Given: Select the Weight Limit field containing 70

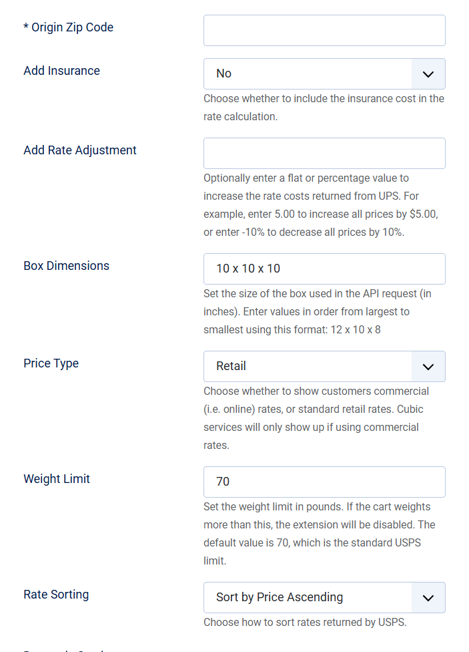Looking at the screenshot, I should click(x=324, y=482).
